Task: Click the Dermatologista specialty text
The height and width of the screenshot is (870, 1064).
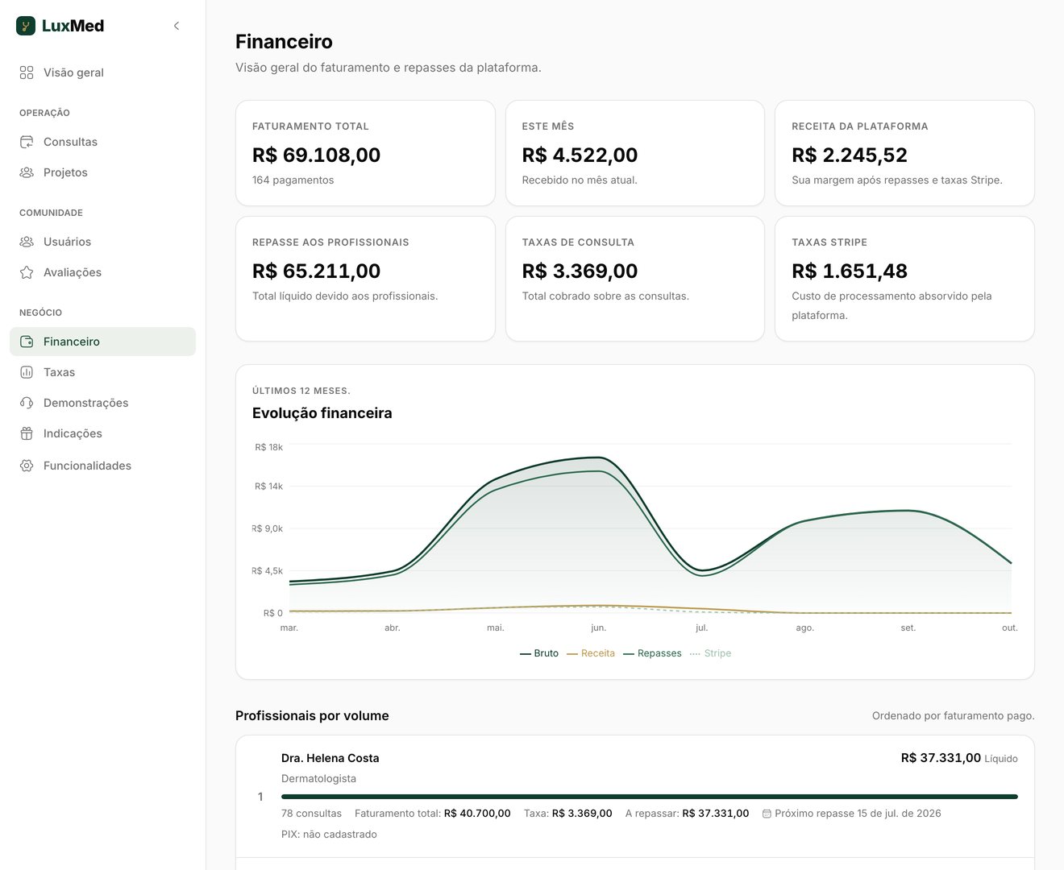Action: coord(318,778)
